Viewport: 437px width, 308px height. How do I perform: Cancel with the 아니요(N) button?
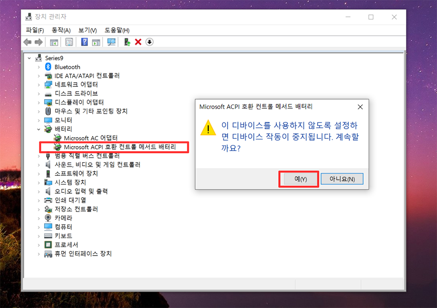342,179
